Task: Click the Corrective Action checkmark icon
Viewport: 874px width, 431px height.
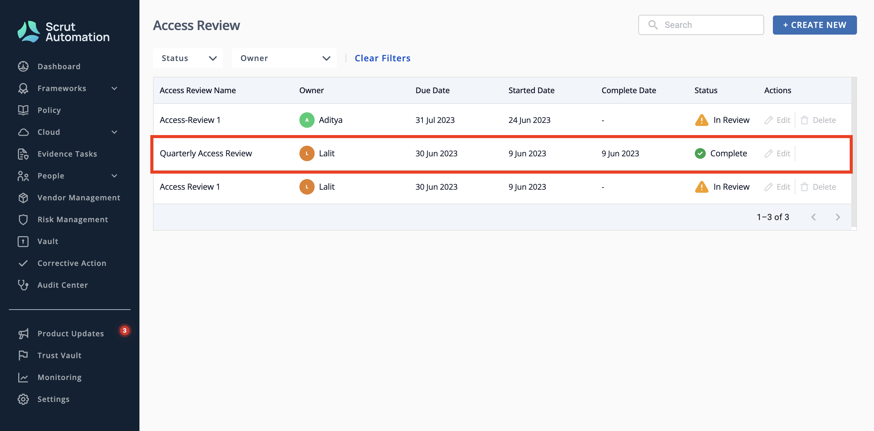Action: tap(23, 263)
